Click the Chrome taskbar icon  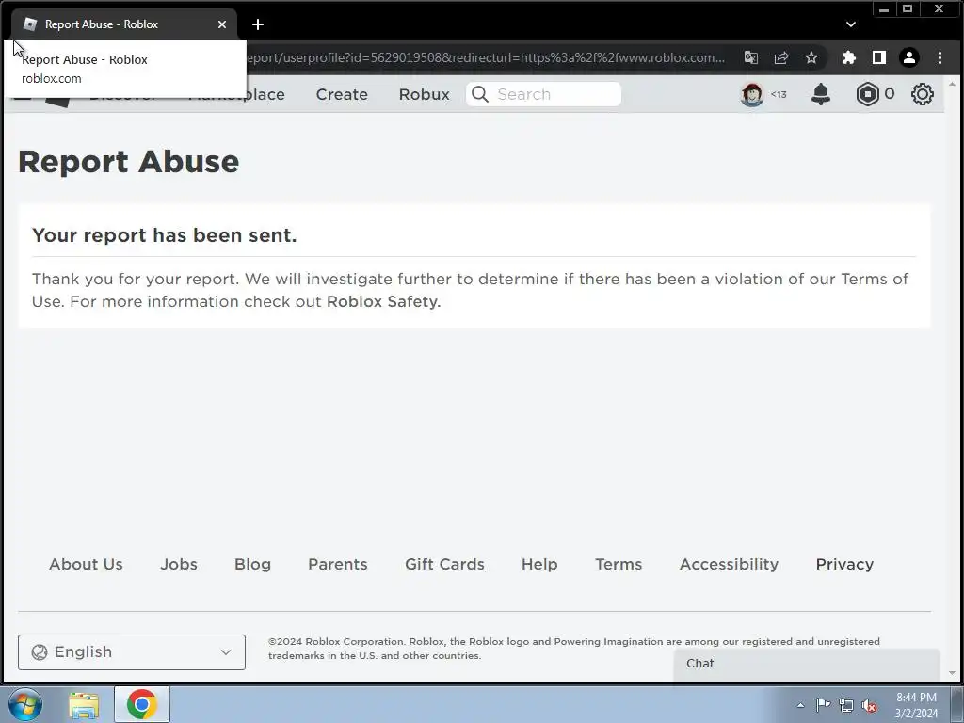[142, 704]
